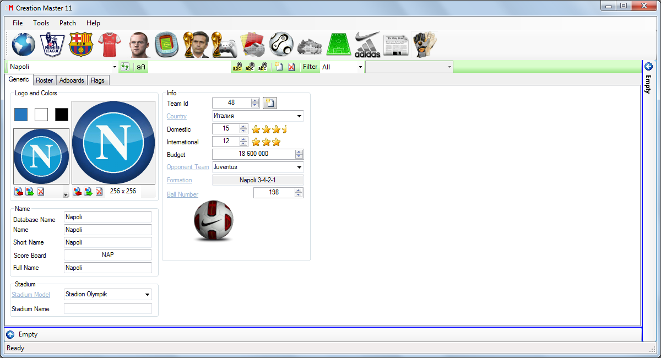661x358 pixels.
Task: Open the red kit jersey icon
Action: [109, 45]
